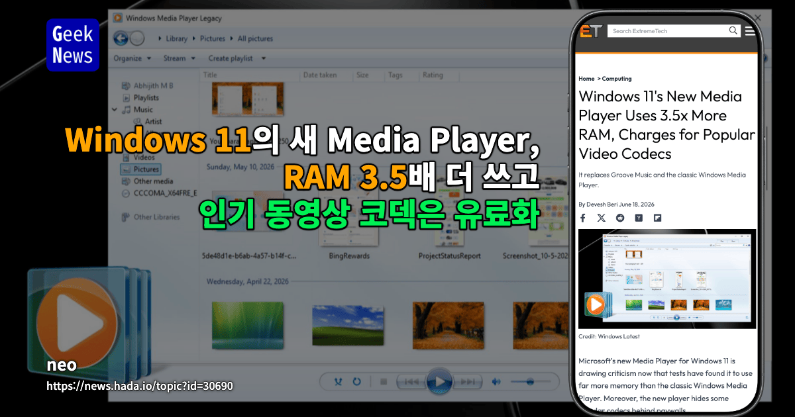Click All pictures in the breadcrumb
The width and height of the screenshot is (795, 417).
pos(254,38)
